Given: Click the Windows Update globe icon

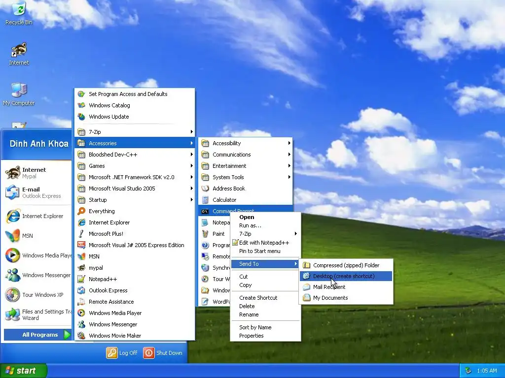Looking at the screenshot, I should pyautogui.click(x=81, y=117).
